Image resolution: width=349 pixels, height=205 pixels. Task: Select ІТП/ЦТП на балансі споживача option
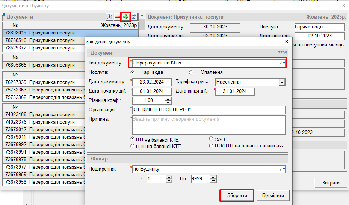[x=211, y=146]
